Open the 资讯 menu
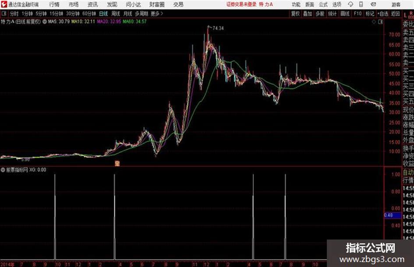This screenshot has height=267, width=414. click(x=93, y=4)
